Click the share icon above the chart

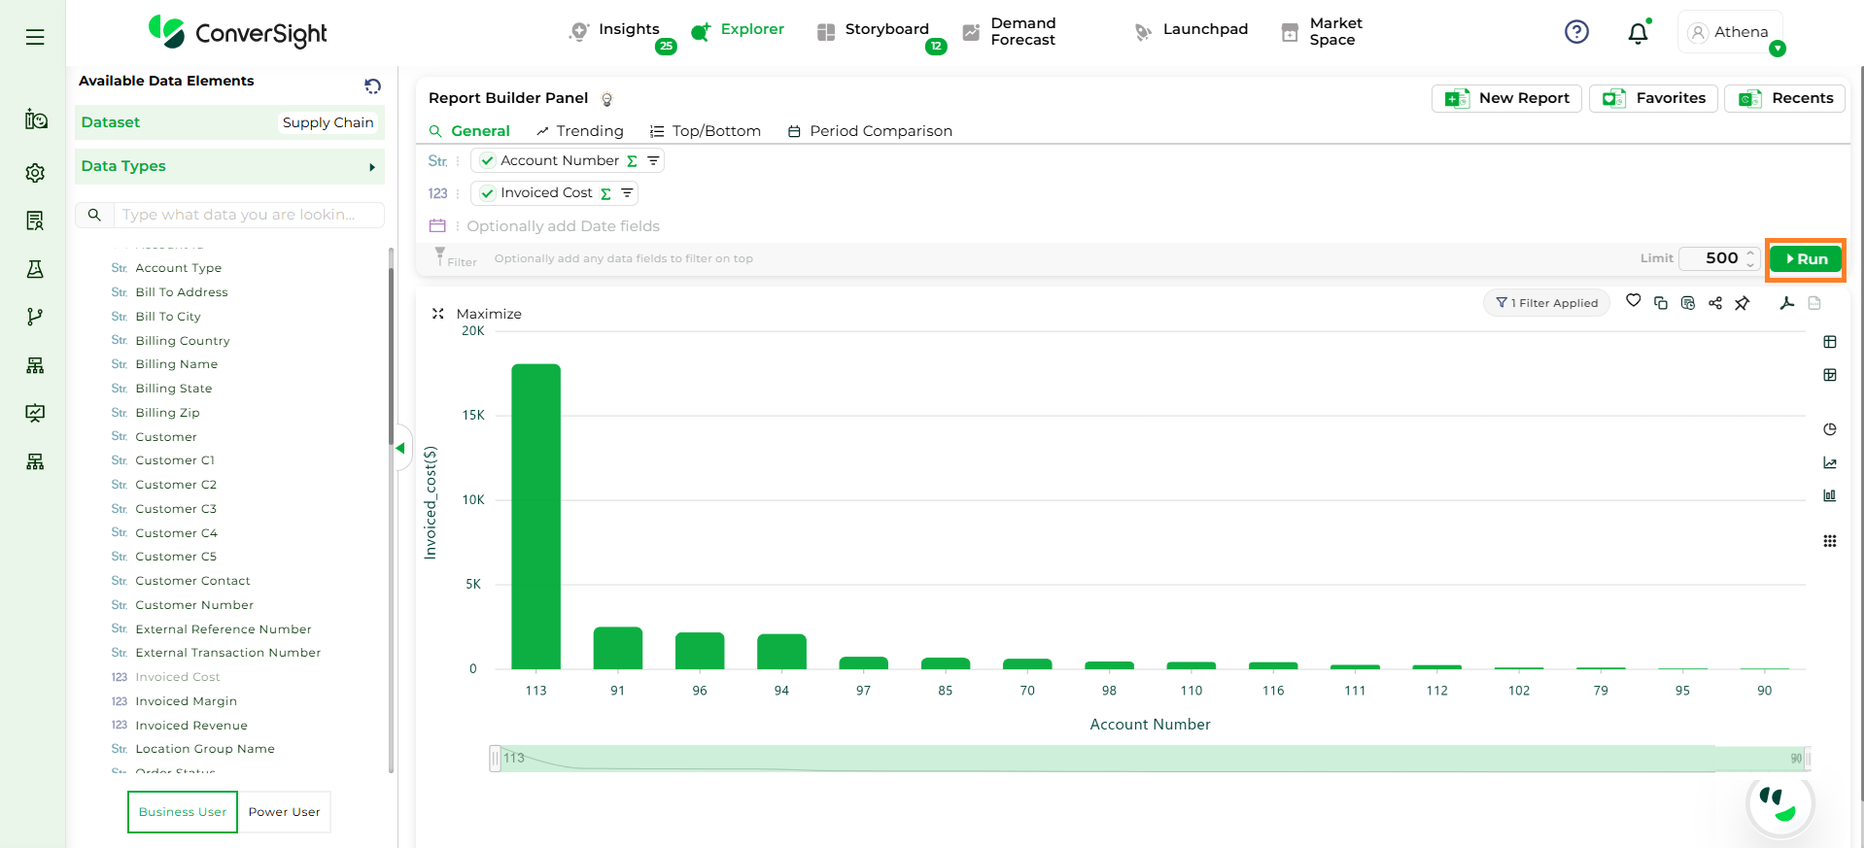pos(1715,303)
